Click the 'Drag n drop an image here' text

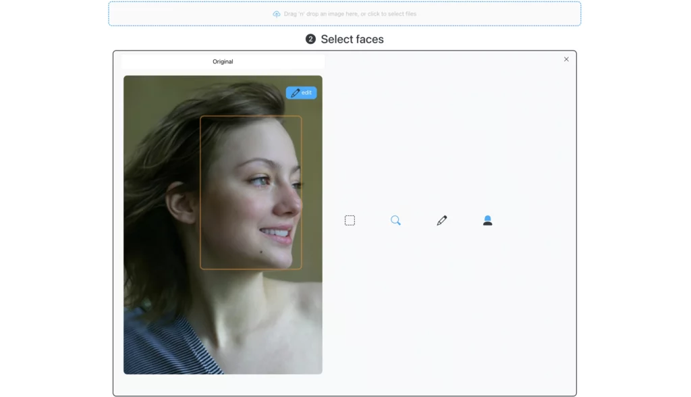(x=351, y=14)
